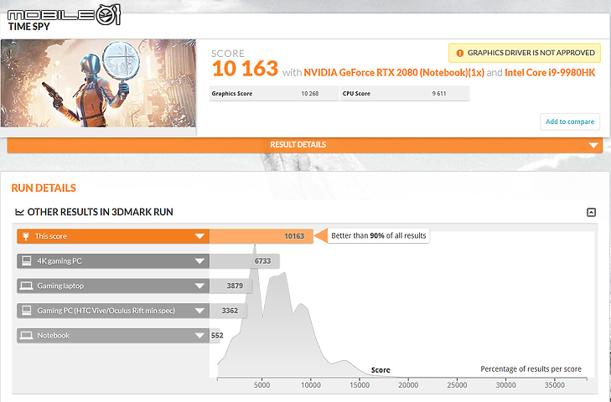Click the OTHER RESULTS IN 3DMARK RUN heading
611x402 pixels.
[x=100, y=212]
